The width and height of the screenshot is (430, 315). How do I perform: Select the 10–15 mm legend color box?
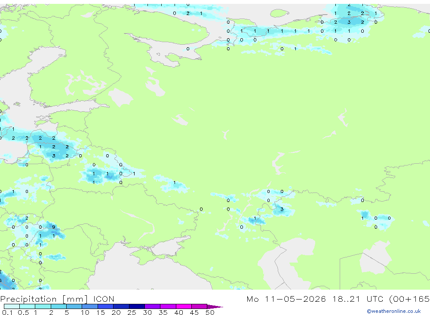(90, 306)
